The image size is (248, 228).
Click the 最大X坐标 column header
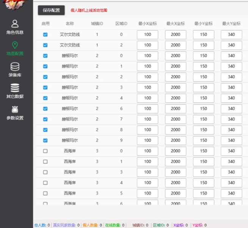pos(176,24)
